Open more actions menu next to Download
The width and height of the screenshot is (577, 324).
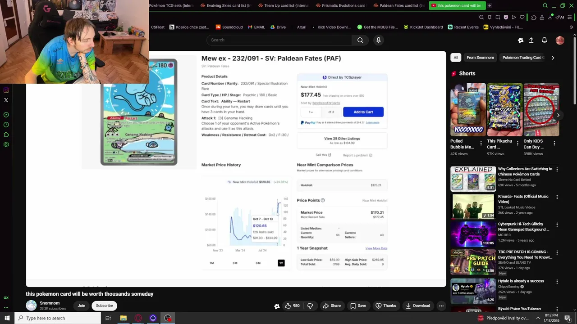point(441,306)
